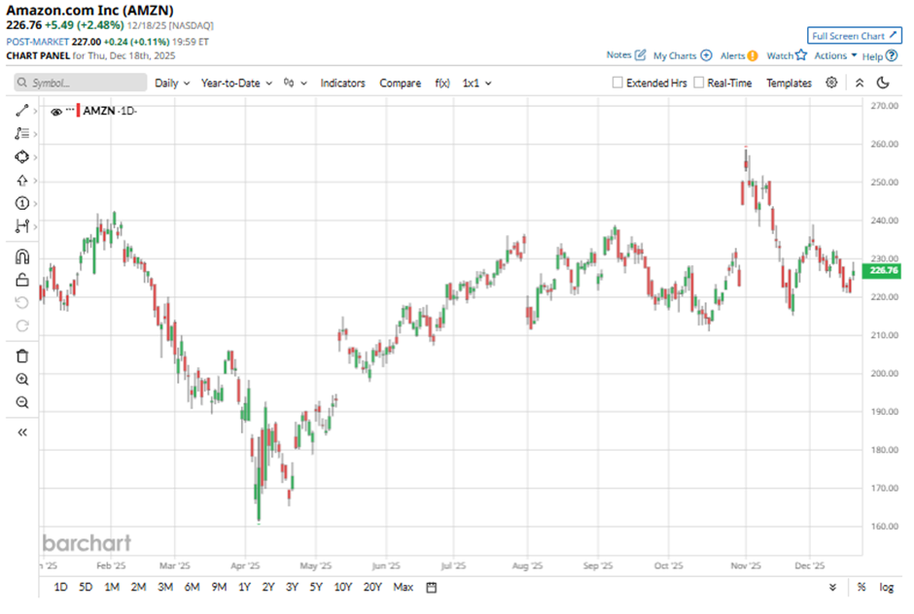914x614 pixels.
Task: Check the Real-Time option
Action: (699, 84)
